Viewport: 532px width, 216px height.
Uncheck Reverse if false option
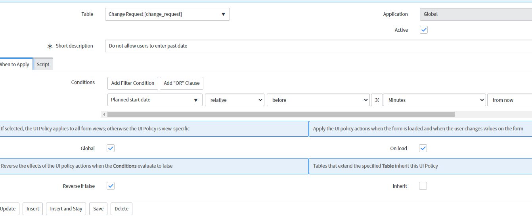tap(111, 186)
